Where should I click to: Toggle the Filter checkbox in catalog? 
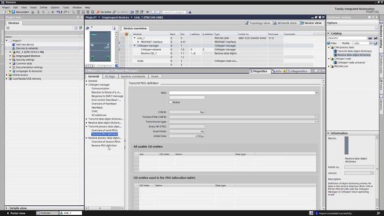tap(329, 43)
